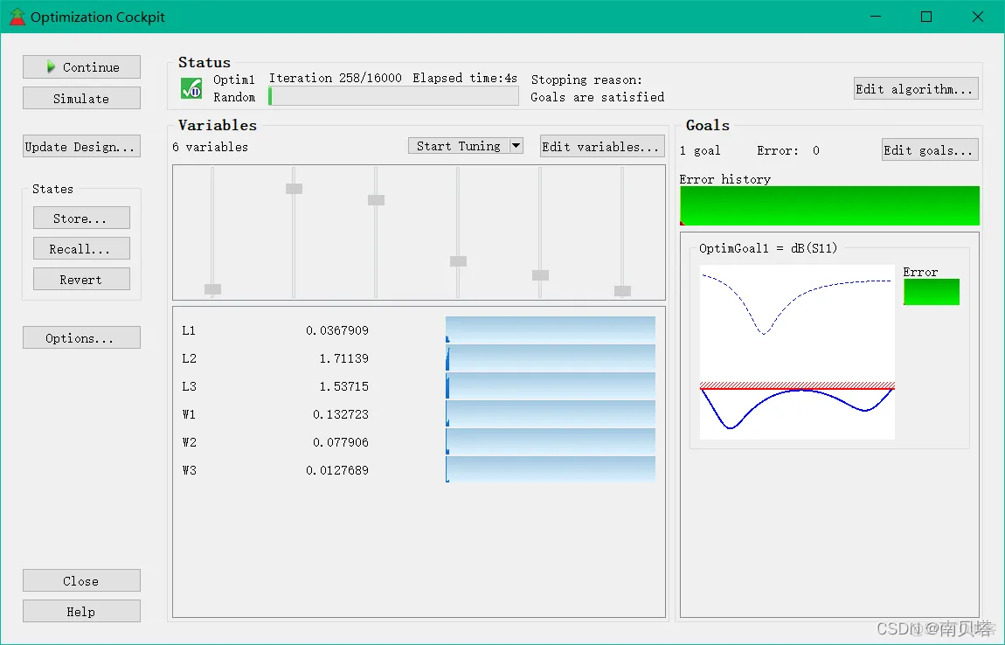Close the window with the X button
The image size is (1005, 645).
tap(977, 17)
